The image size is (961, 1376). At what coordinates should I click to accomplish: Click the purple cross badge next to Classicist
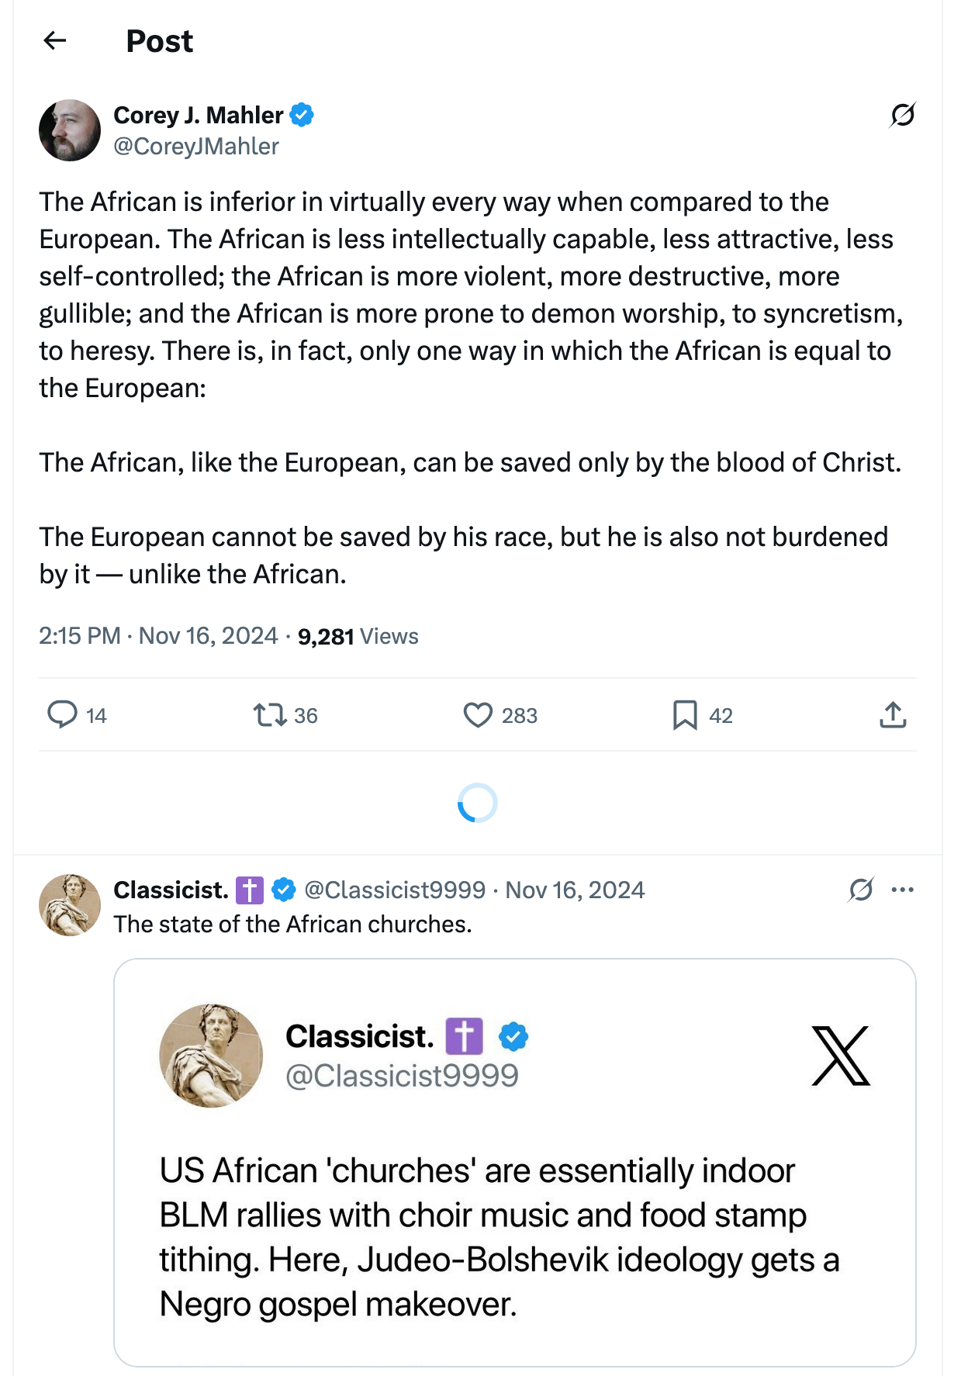click(250, 890)
